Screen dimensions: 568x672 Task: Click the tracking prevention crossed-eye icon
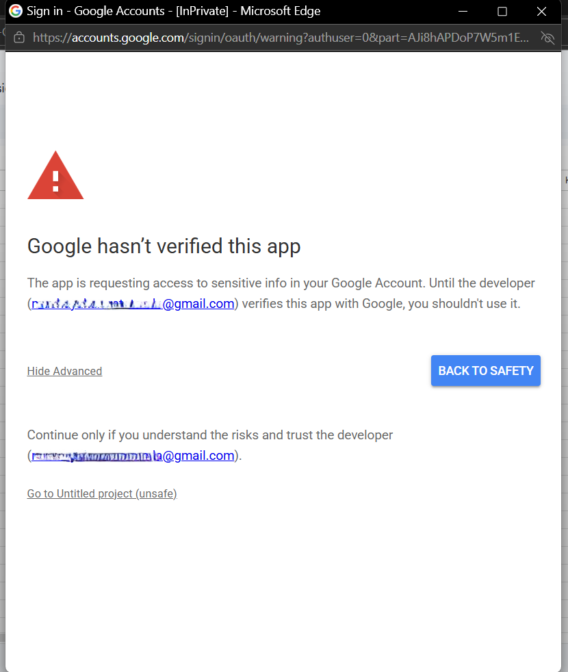(x=547, y=38)
